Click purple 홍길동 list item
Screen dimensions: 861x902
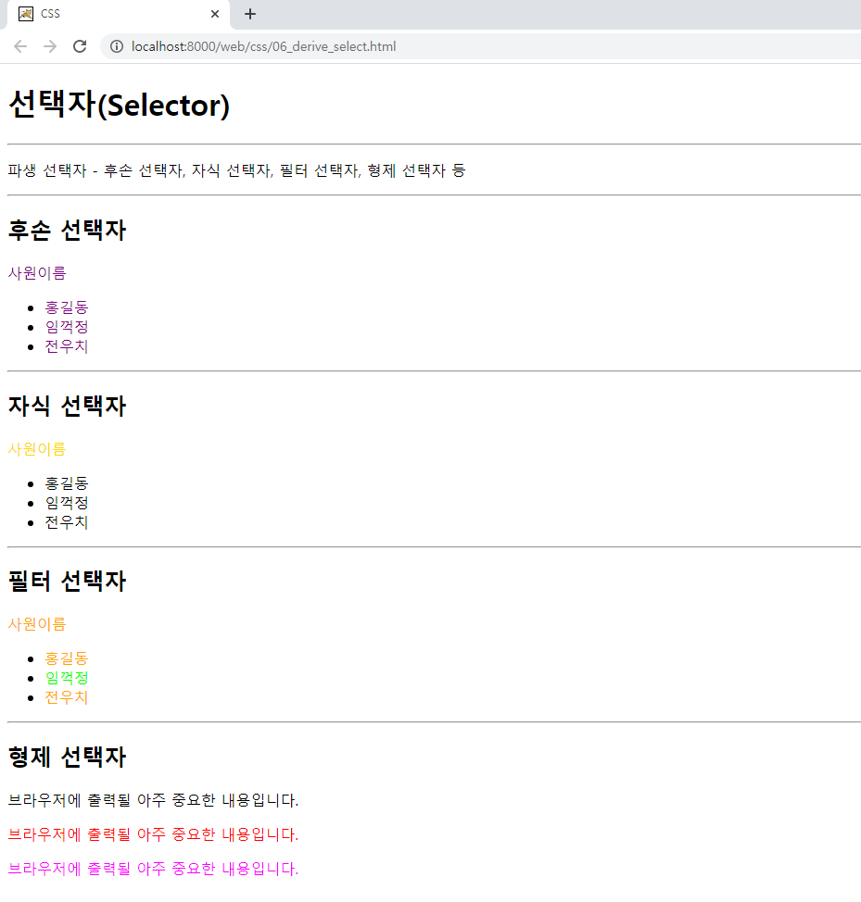click(67, 307)
